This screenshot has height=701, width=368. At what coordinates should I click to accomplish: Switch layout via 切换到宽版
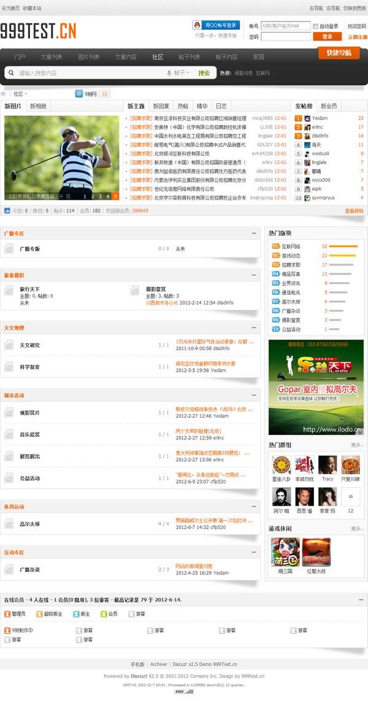(355, 8)
